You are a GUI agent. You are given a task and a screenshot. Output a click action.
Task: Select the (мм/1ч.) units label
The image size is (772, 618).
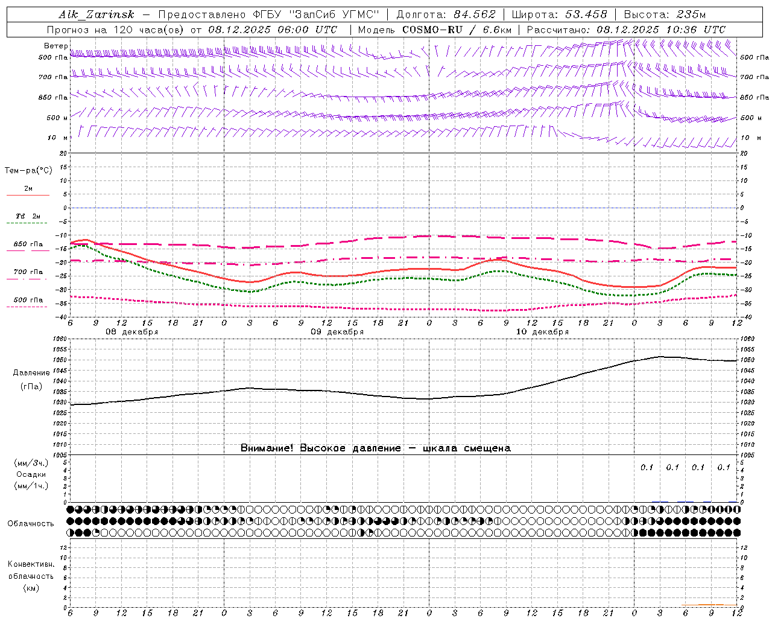(31, 486)
